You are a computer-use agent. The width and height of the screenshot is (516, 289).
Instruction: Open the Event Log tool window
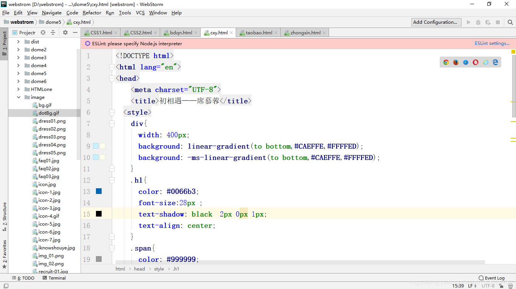[x=491, y=278]
